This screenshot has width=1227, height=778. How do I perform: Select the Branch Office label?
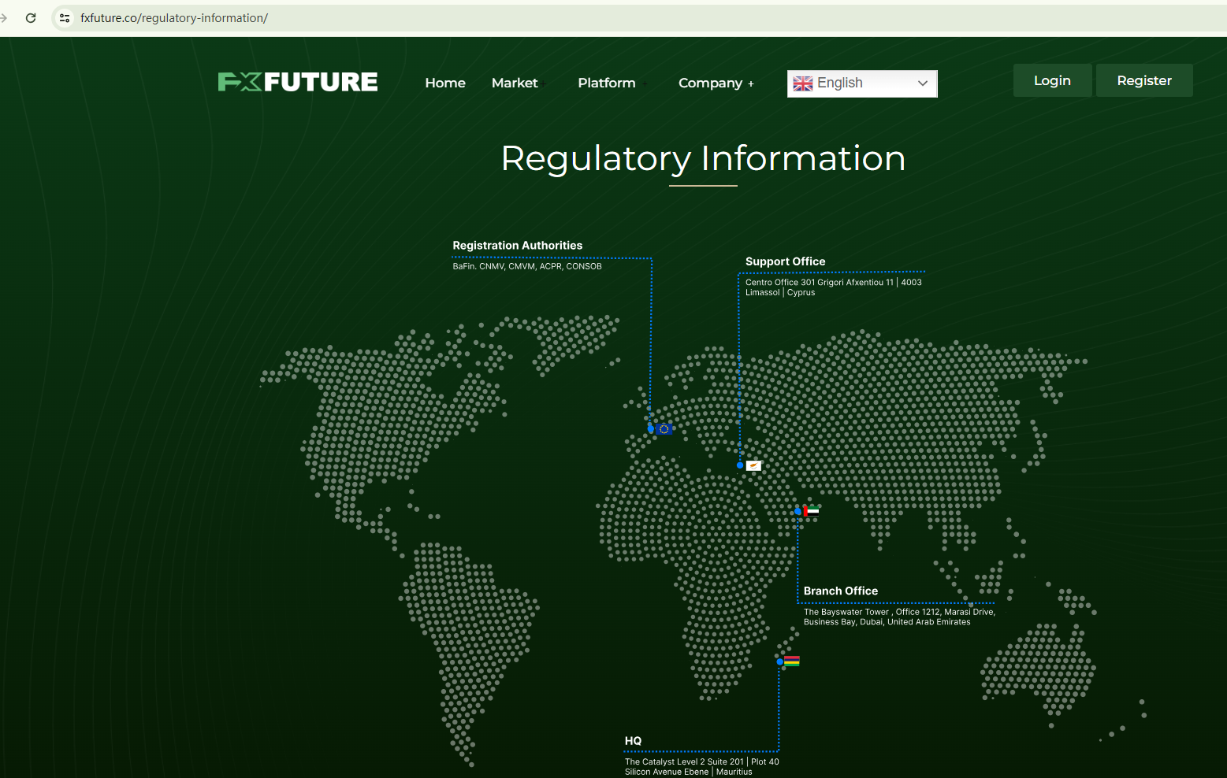point(840,591)
